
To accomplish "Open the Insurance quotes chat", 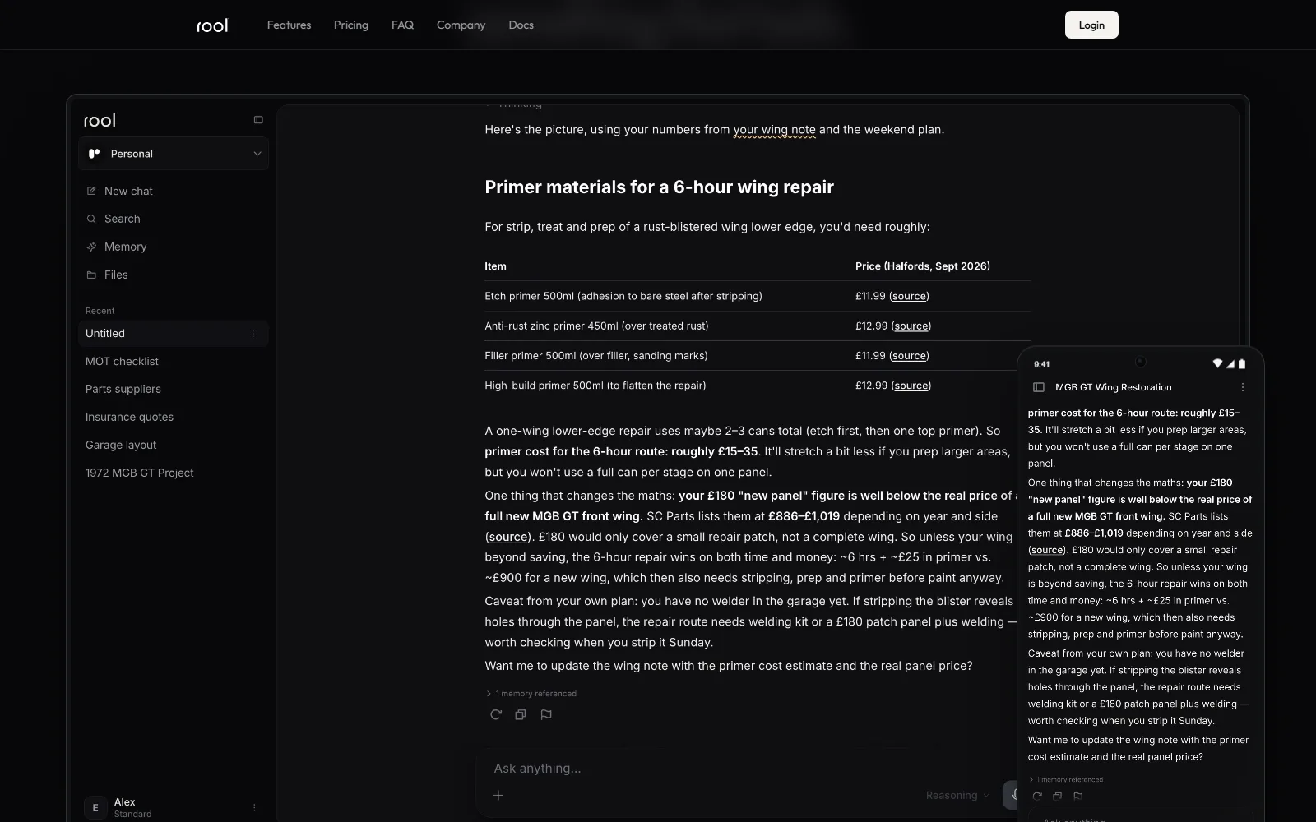I will tap(174, 418).
